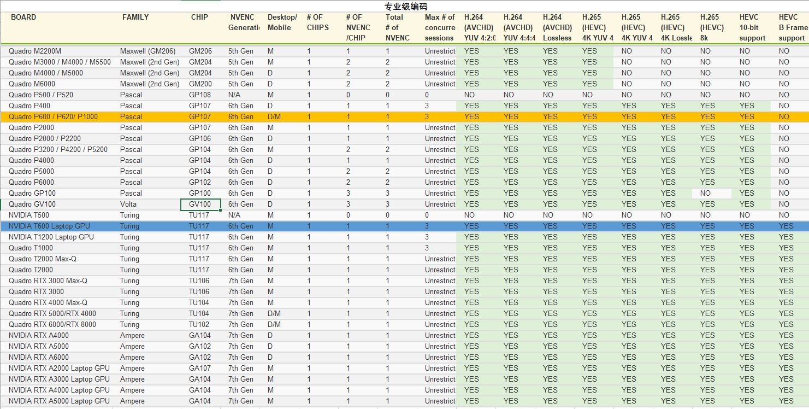Click the Ampere family cell for NVIDIA RTX A5000
This screenshot has width=809, height=409.
(x=147, y=346)
